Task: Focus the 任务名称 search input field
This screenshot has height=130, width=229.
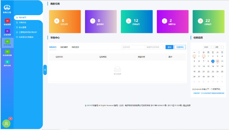Action: 133,47
